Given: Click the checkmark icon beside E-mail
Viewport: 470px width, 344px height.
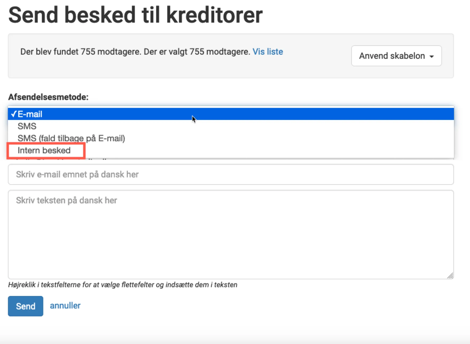Looking at the screenshot, I should [13, 114].
